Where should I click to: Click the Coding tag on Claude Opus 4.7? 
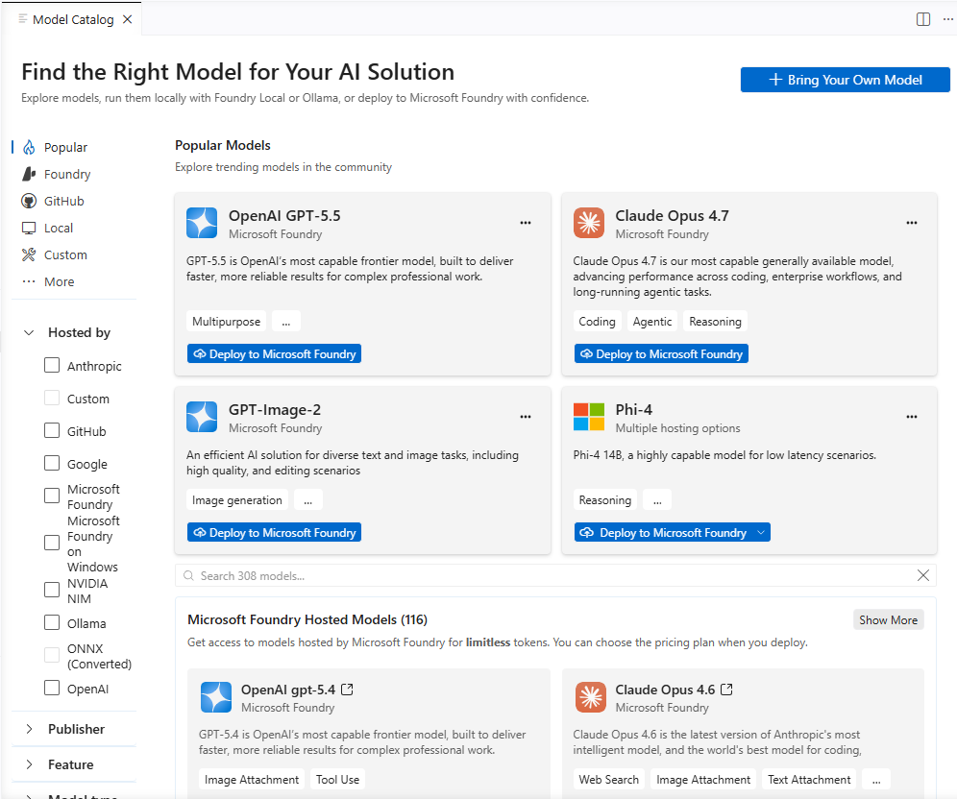click(x=597, y=322)
